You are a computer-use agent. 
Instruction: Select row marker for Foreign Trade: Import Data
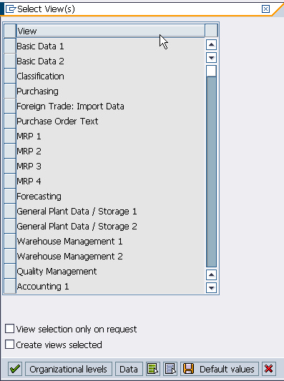coord(10,107)
